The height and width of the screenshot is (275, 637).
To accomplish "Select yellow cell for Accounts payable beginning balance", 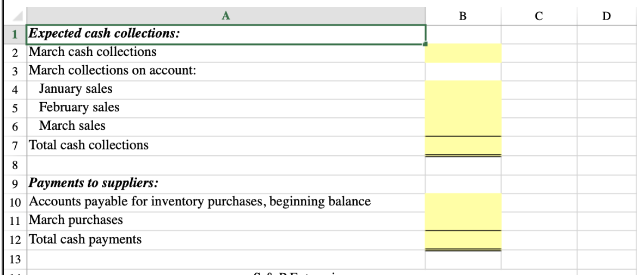I will pos(463,202).
